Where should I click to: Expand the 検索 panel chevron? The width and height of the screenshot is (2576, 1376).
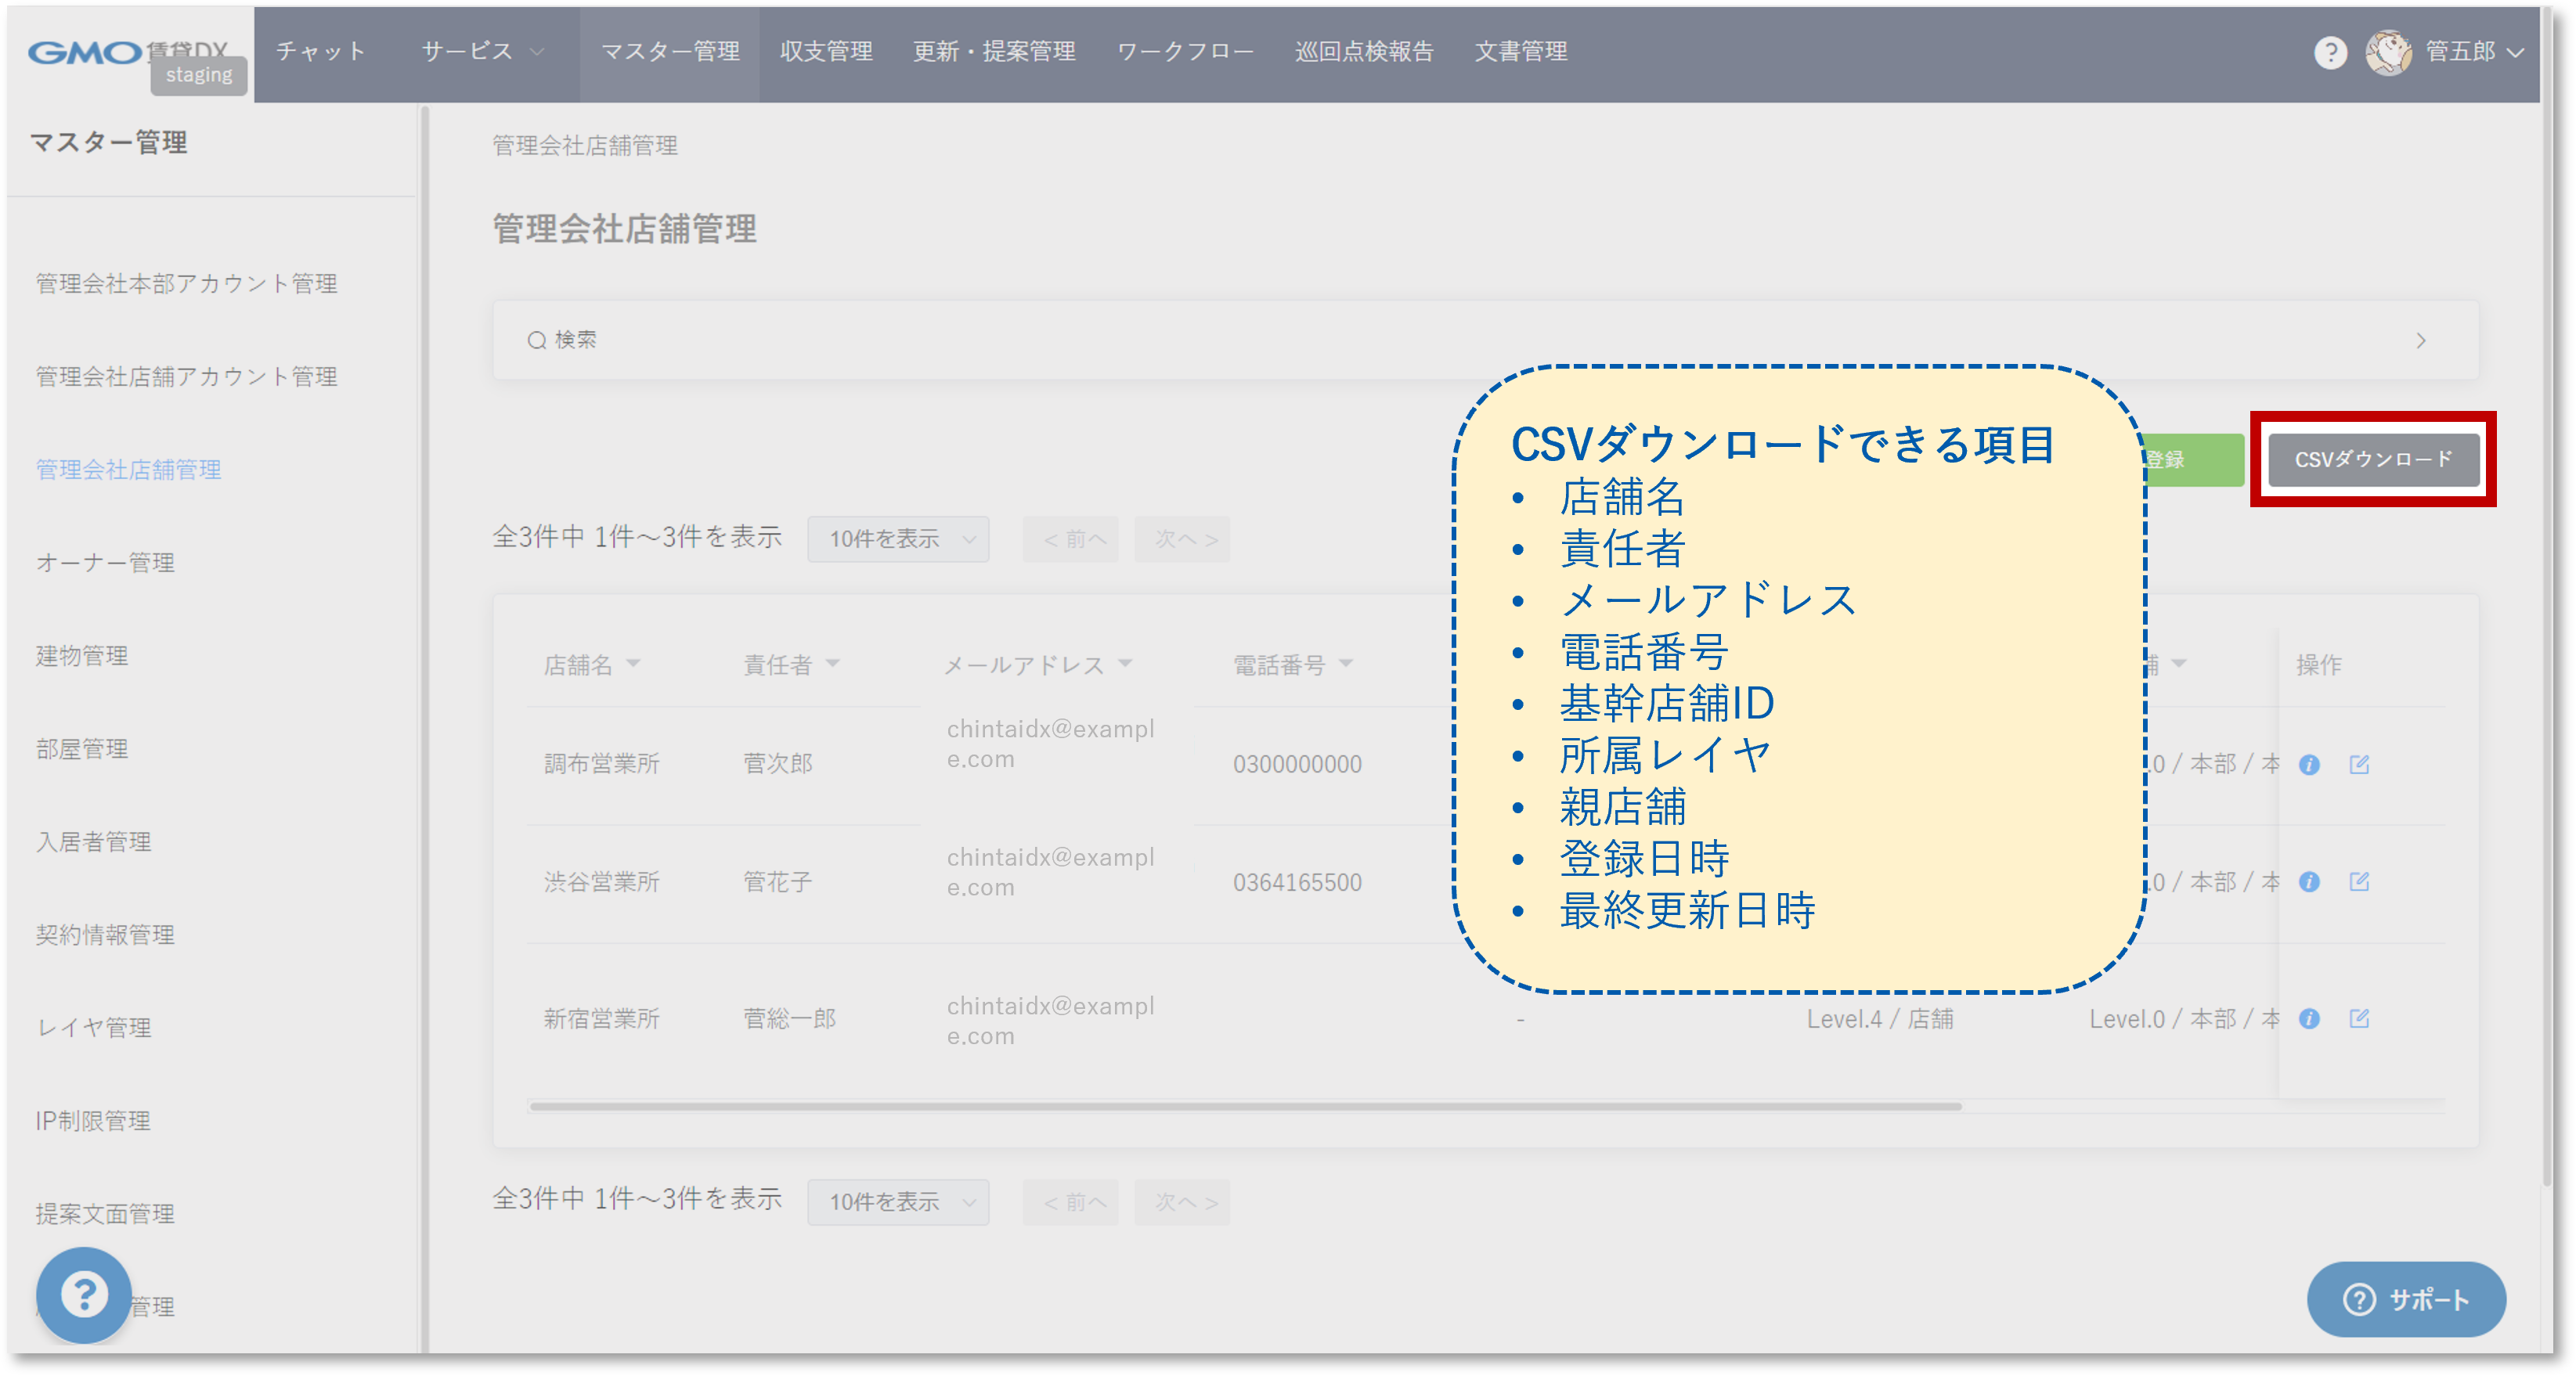2420,341
